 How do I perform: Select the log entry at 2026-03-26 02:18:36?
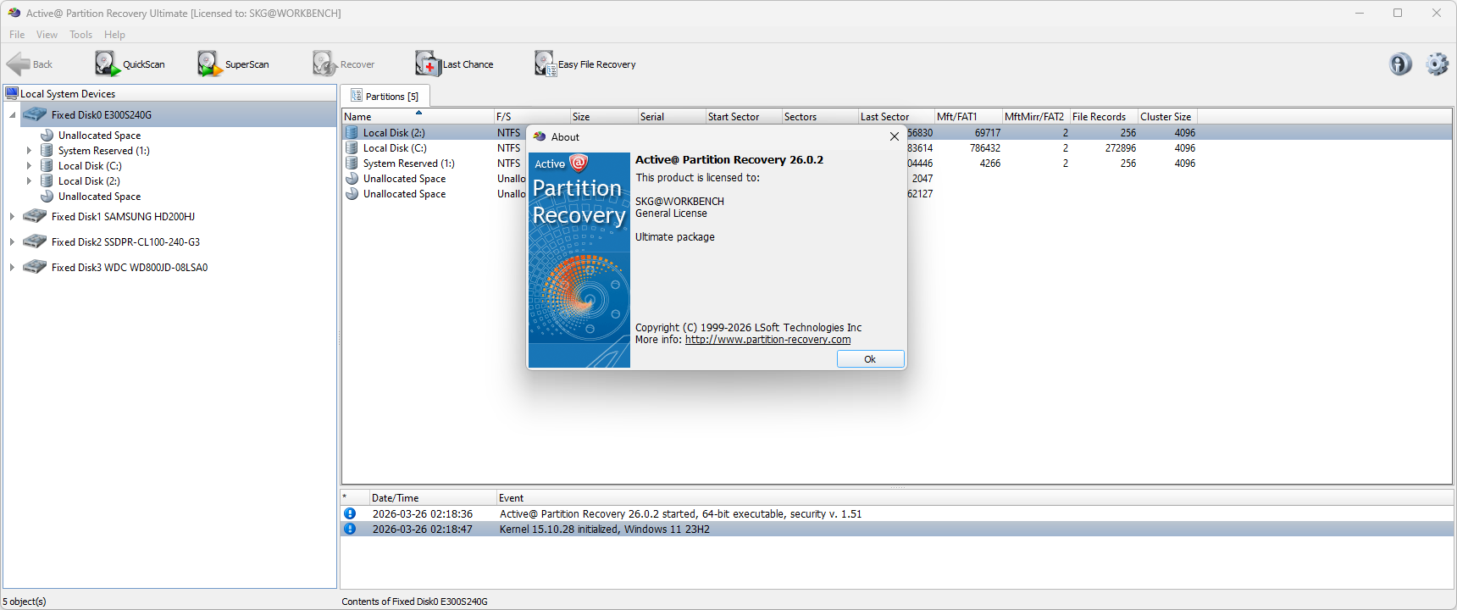click(x=897, y=514)
